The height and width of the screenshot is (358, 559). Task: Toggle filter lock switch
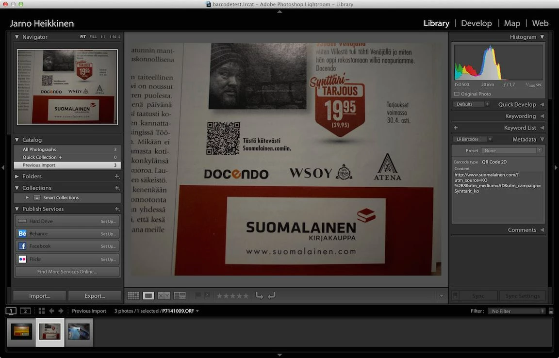551,311
